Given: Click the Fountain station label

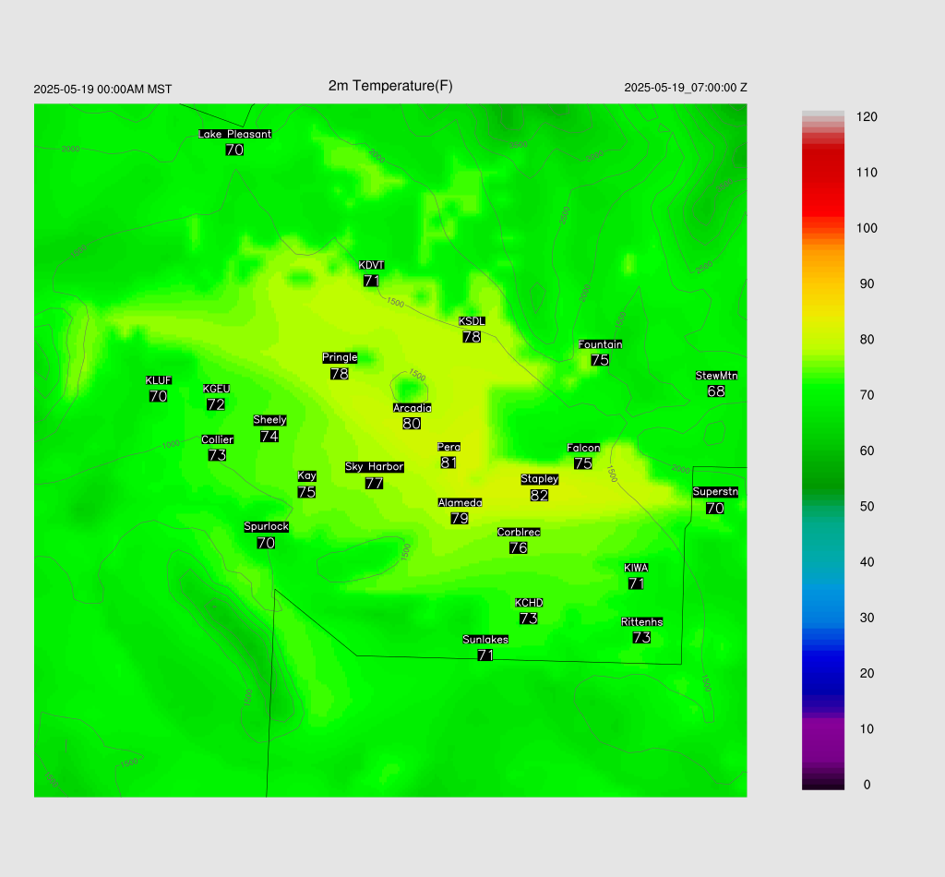Looking at the screenshot, I should pyautogui.click(x=600, y=344).
